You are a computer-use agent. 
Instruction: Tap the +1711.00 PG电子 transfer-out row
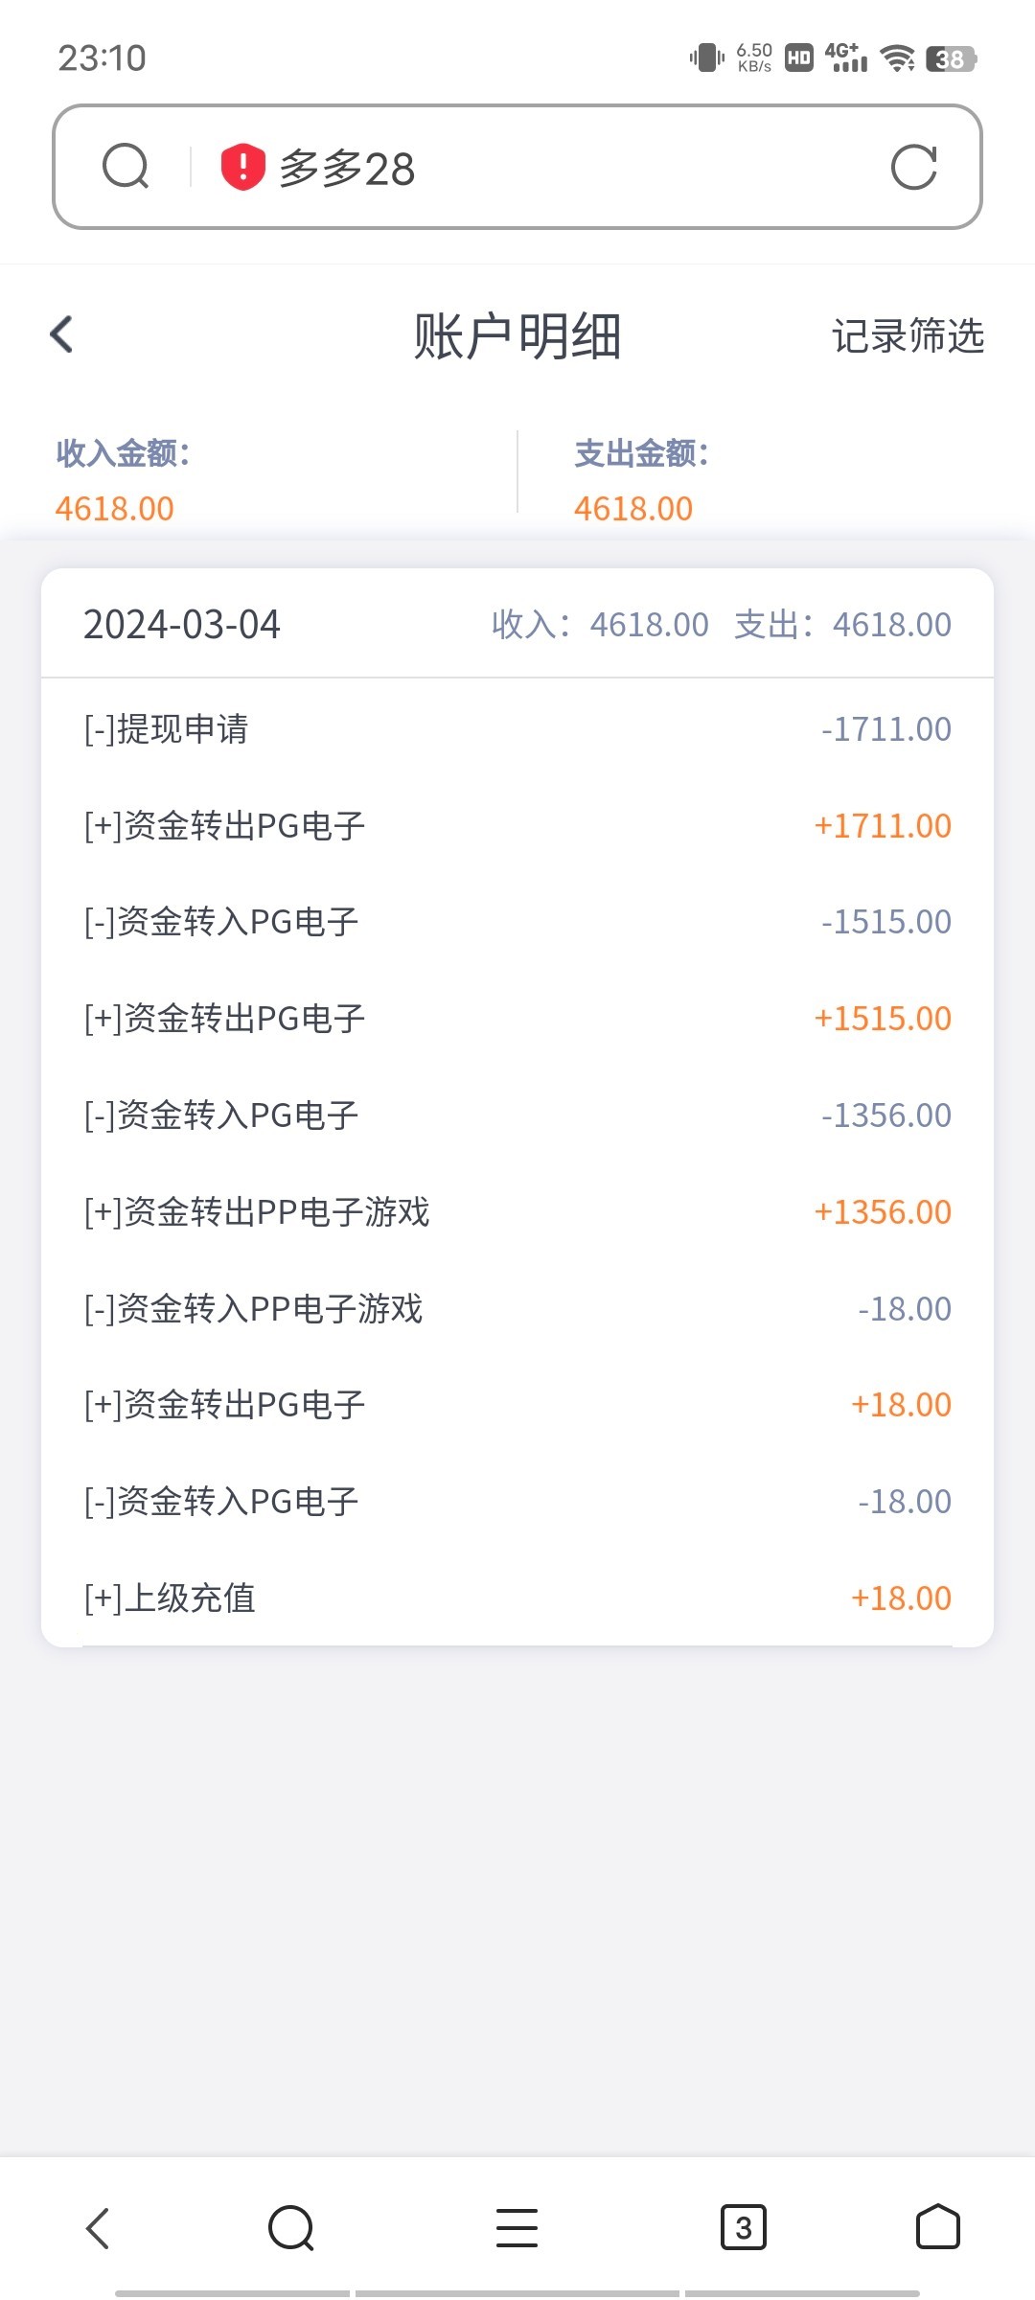[517, 826]
